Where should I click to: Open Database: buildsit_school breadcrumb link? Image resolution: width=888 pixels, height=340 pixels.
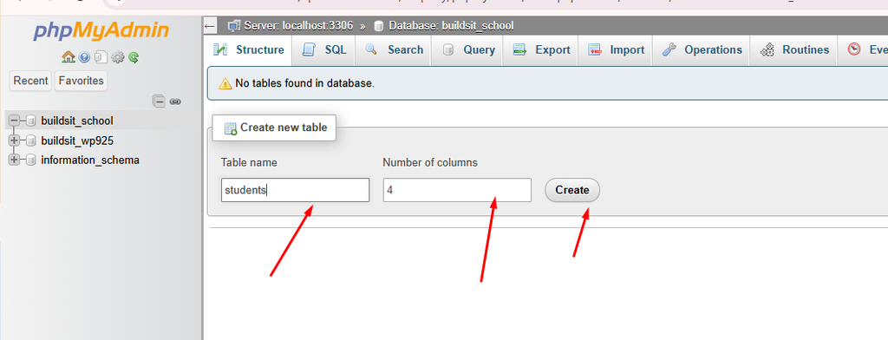pos(451,26)
